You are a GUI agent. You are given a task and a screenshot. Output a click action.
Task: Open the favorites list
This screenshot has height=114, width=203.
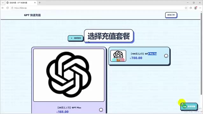(191, 8)
